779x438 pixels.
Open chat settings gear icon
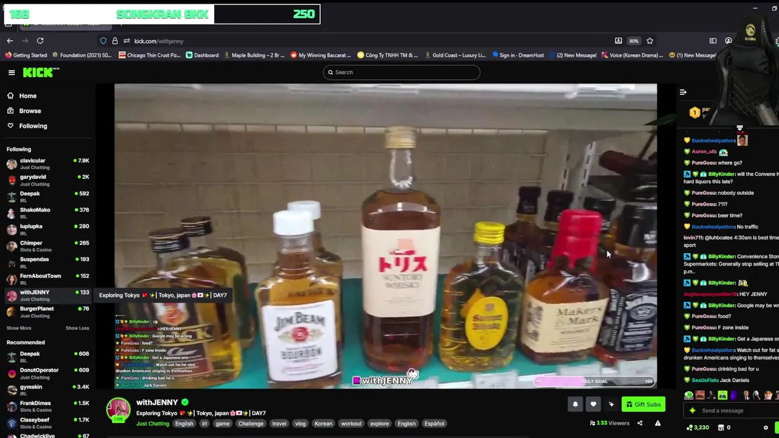(x=766, y=428)
